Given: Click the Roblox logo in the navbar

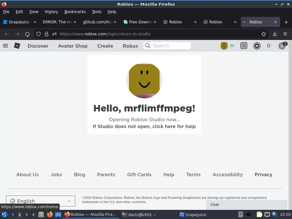Looking at the screenshot, I should (17, 46).
